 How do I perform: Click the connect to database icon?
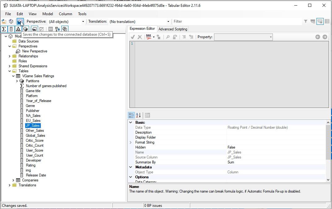pyautogui.click(x=11, y=21)
